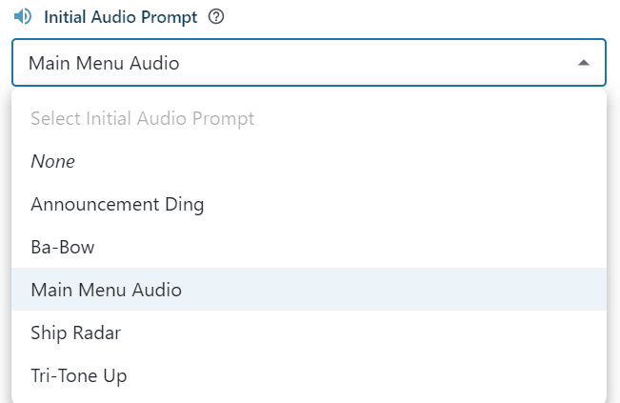
Task: Select the None option
Action: tap(52, 162)
